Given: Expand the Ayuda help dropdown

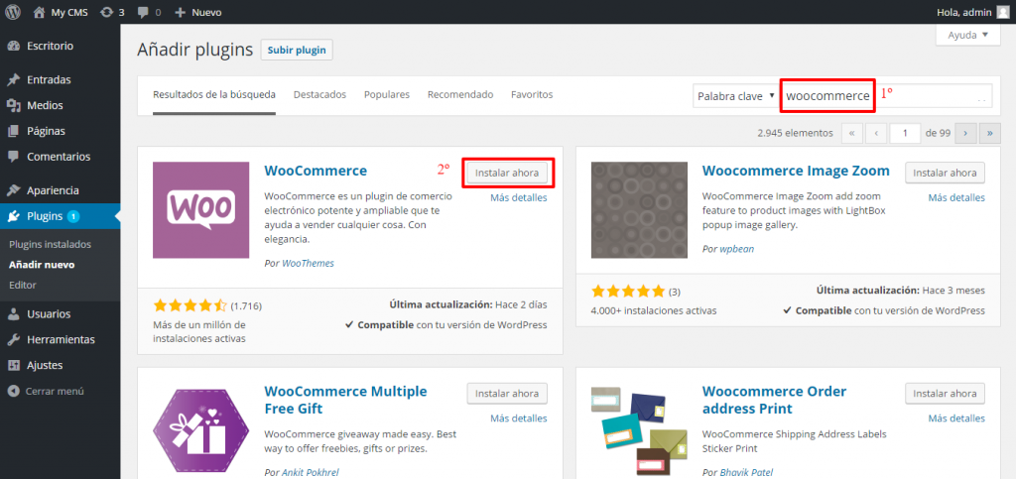Looking at the screenshot, I should click(968, 35).
